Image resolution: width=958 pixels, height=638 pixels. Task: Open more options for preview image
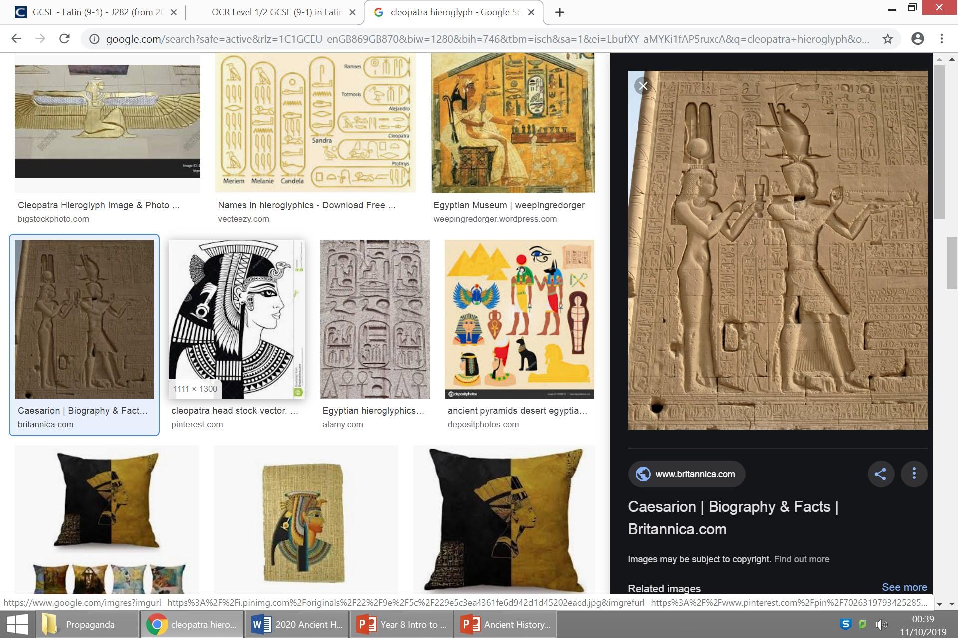tap(914, 474)
